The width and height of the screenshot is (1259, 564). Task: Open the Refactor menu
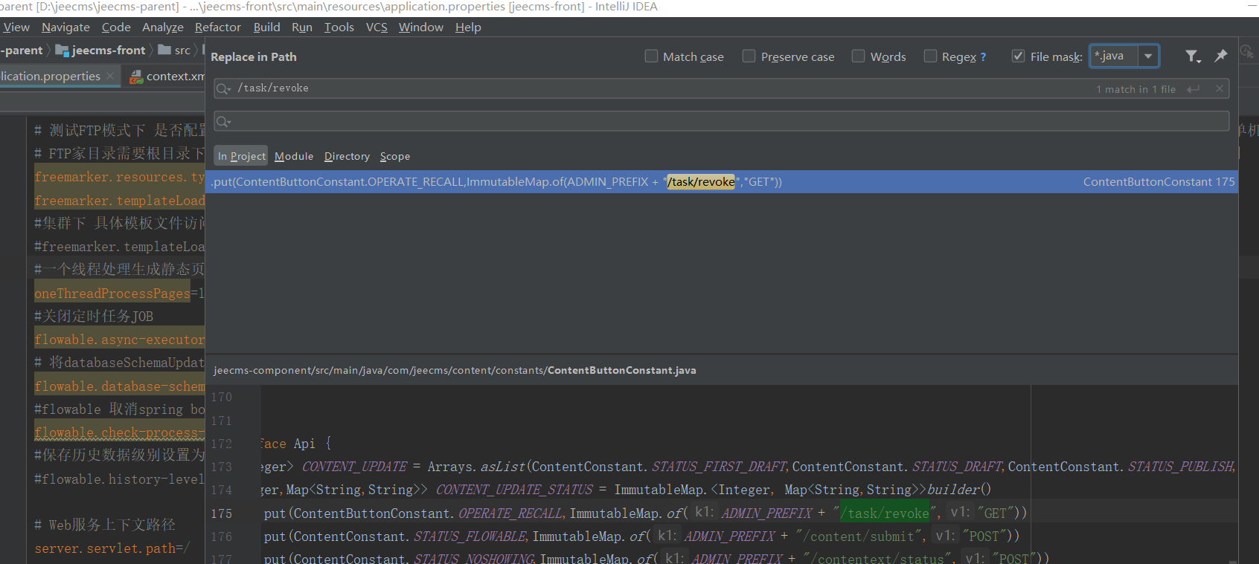click(217, 27)
